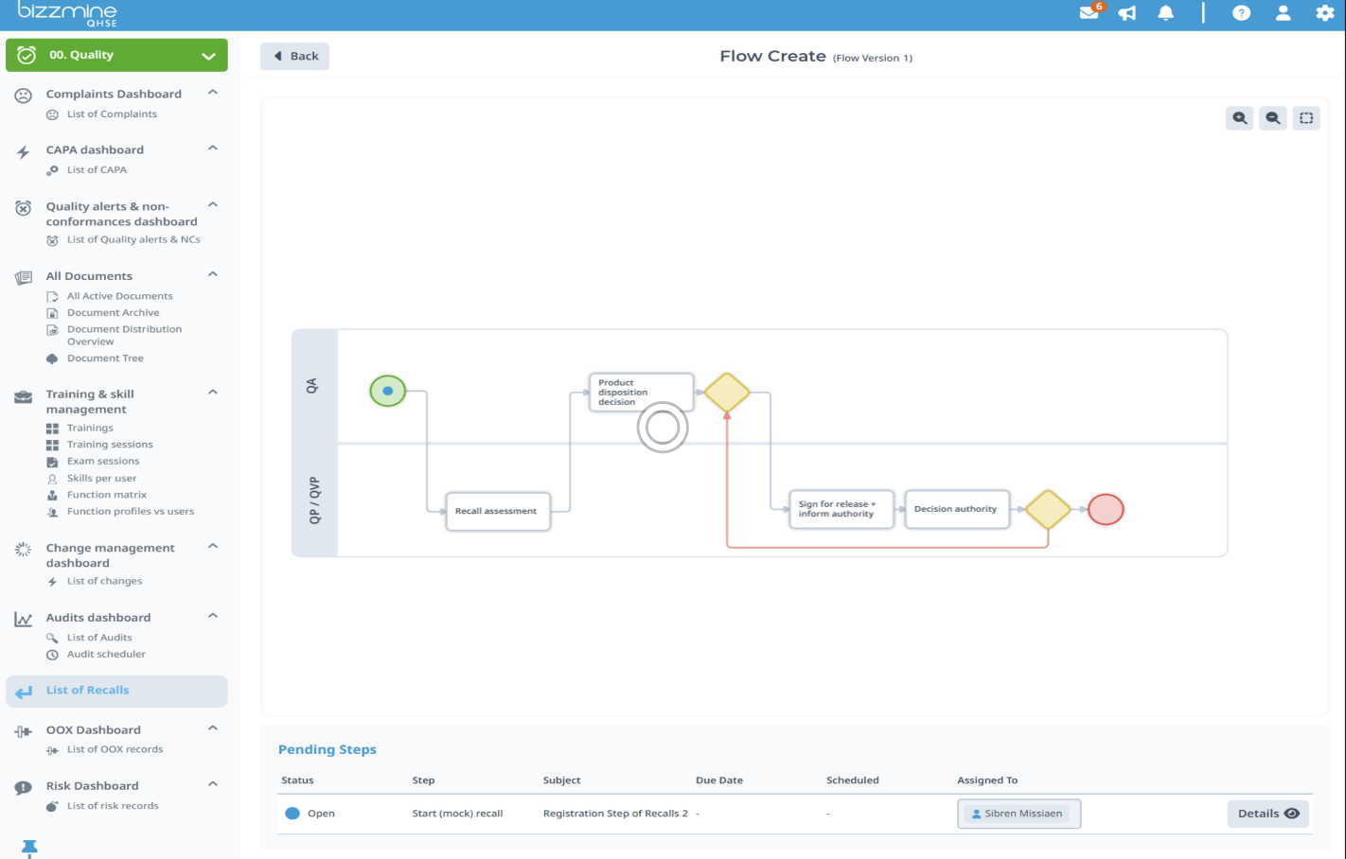Viewport: 1346px width, 859px height.
Task: Open Document Tree
Action: coord(105,359)
